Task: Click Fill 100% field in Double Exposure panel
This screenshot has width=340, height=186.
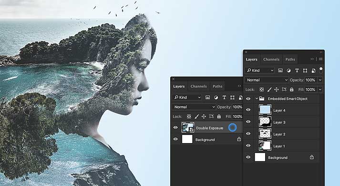Action: [x=237, y=116]
